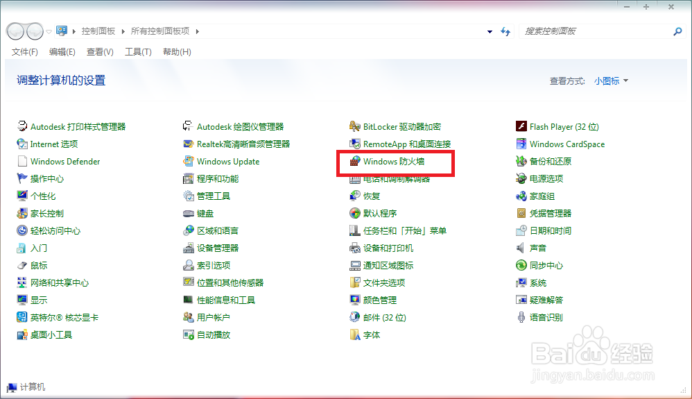The width and height of the screenshot is (692, 399).
Task: Open the 性能信息和工具 link
Action: point(225,300)
